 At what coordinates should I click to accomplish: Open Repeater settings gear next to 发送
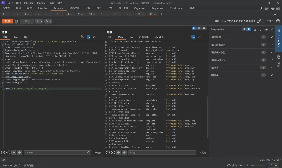(16, 21)
